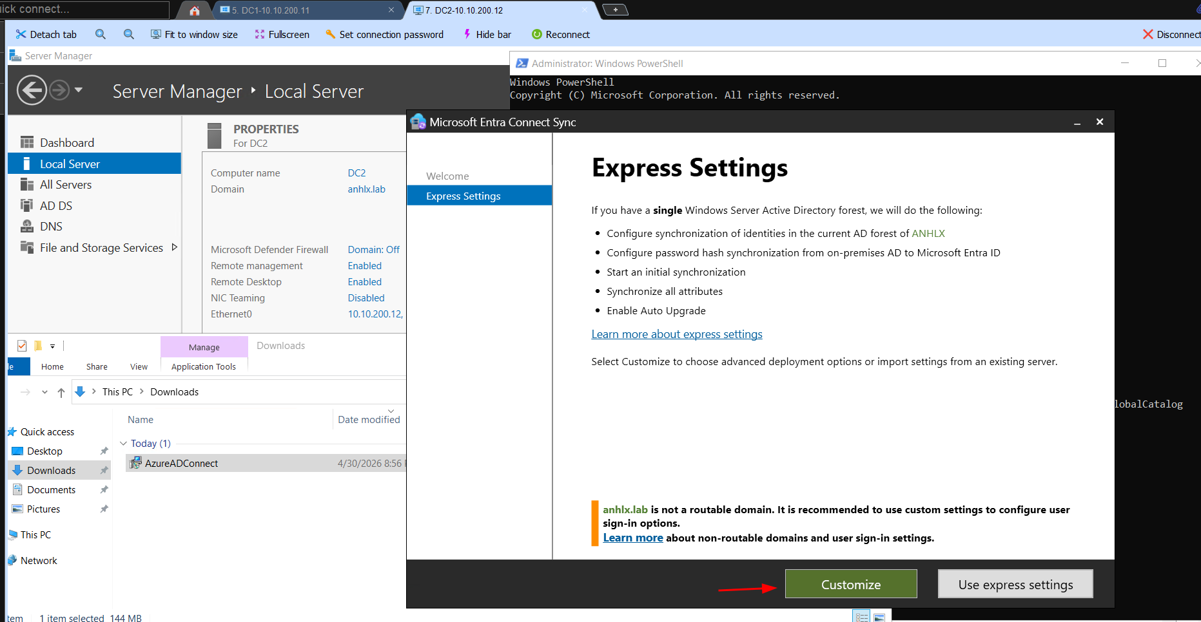Click the zoom in magnifier icon

click(x=100, y=34)
